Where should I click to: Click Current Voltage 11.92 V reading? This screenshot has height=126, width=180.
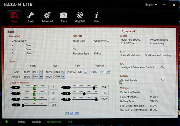(x=154, y=97)
